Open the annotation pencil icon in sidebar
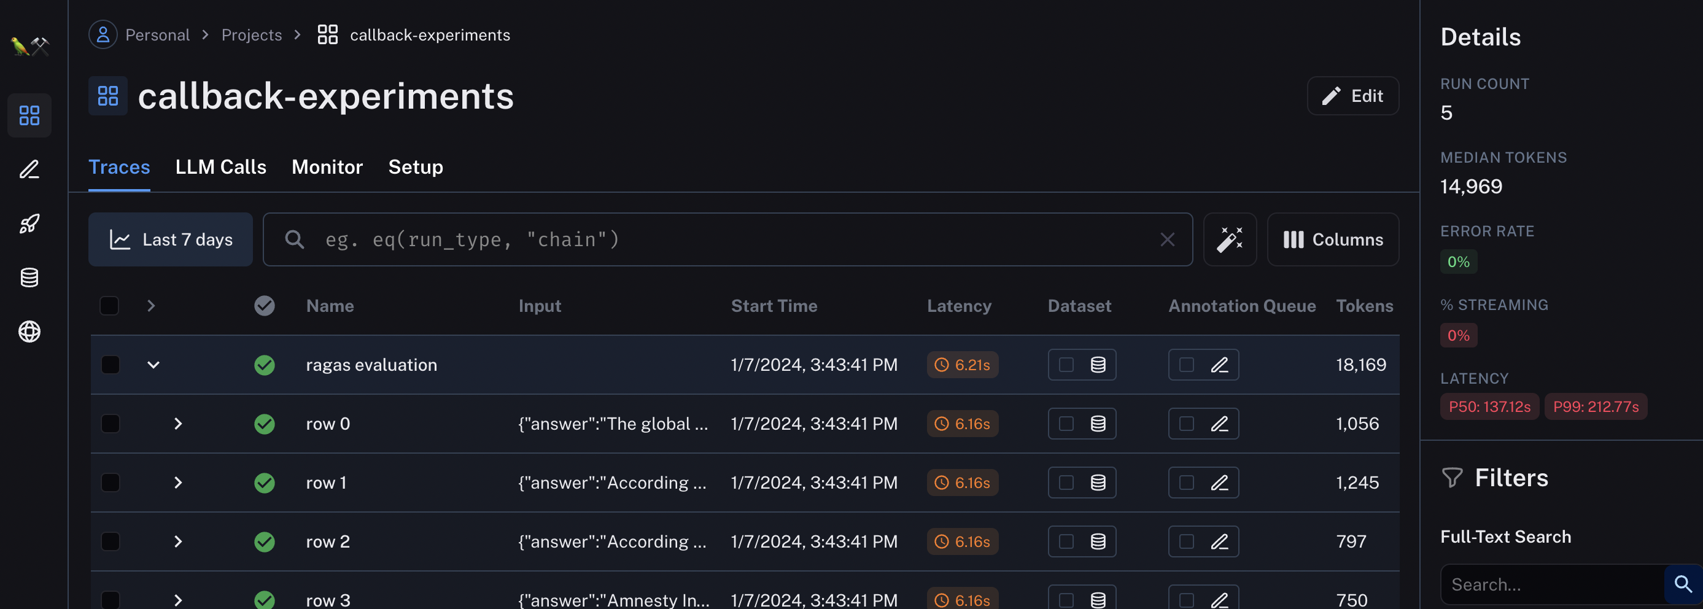The width and height of the screenshot is (1703, 609). (29, 170)
